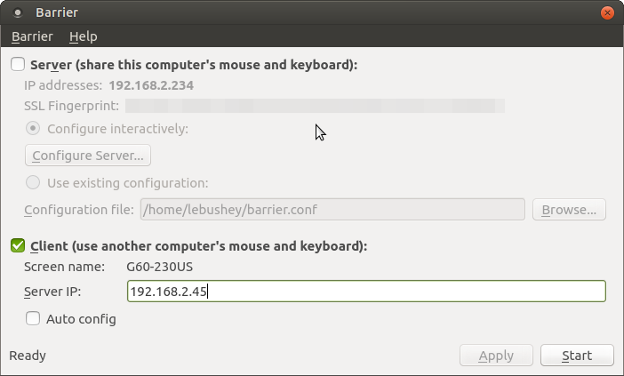
Task: Enable the Auto config checkbox
Action: [33, 318]
